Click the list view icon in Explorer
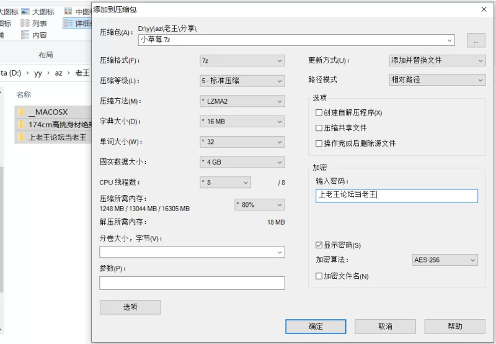The width and height of the screenshot is (496, 344). tap(25, 23)
